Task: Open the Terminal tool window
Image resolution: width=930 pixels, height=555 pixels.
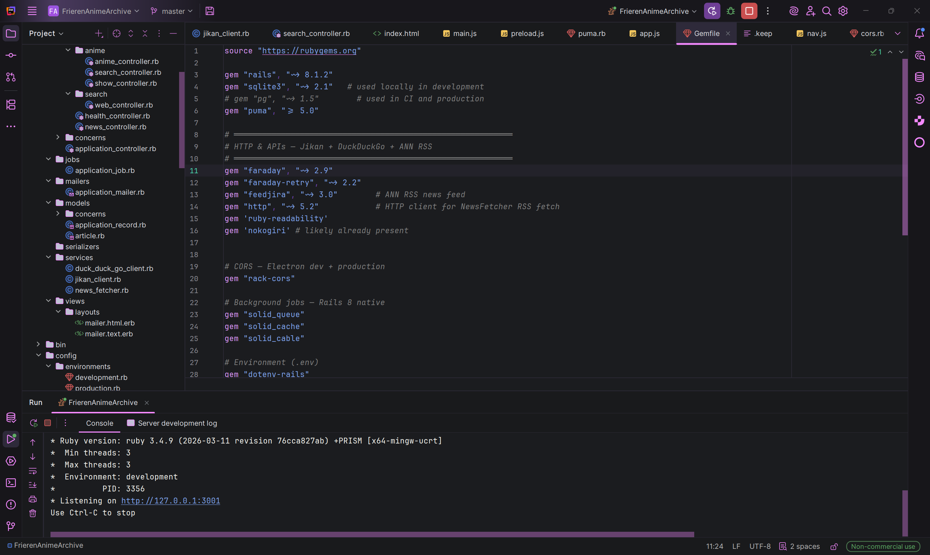Action: pyautogui.click(x=11, y=483)
